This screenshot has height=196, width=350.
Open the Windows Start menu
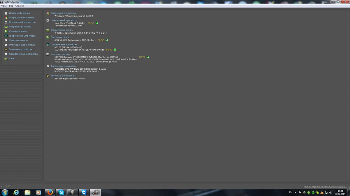[5, 192]
